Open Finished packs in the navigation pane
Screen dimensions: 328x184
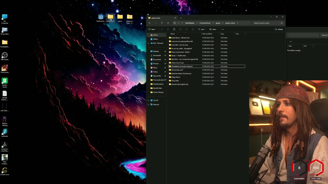(x=157, y=84)
